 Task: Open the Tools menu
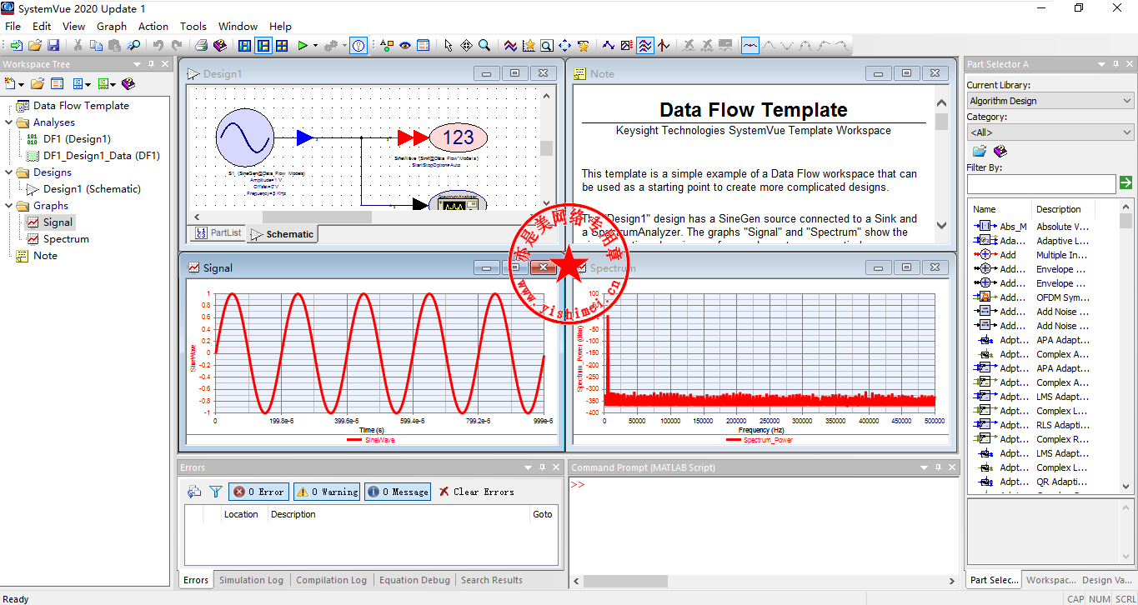pyautogui.click(x=193, y=26)
